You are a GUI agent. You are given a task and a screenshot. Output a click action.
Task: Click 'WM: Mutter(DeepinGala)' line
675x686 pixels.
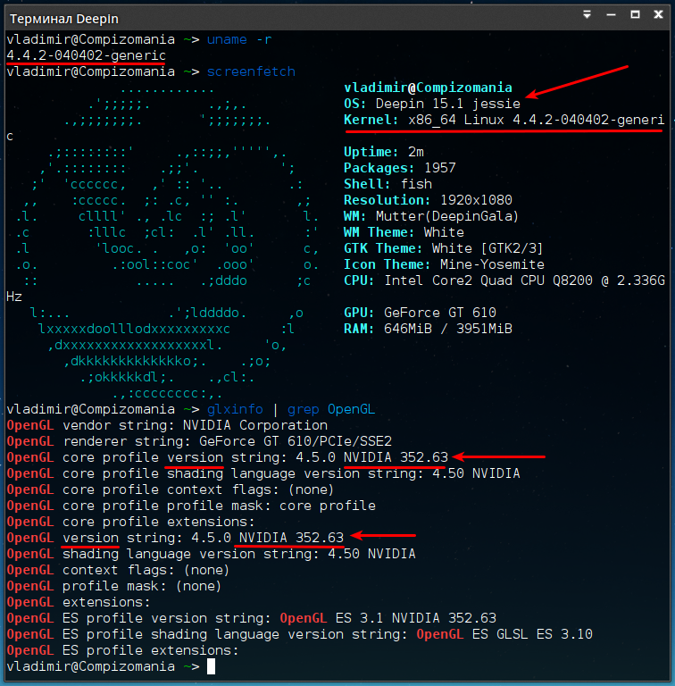431,216
